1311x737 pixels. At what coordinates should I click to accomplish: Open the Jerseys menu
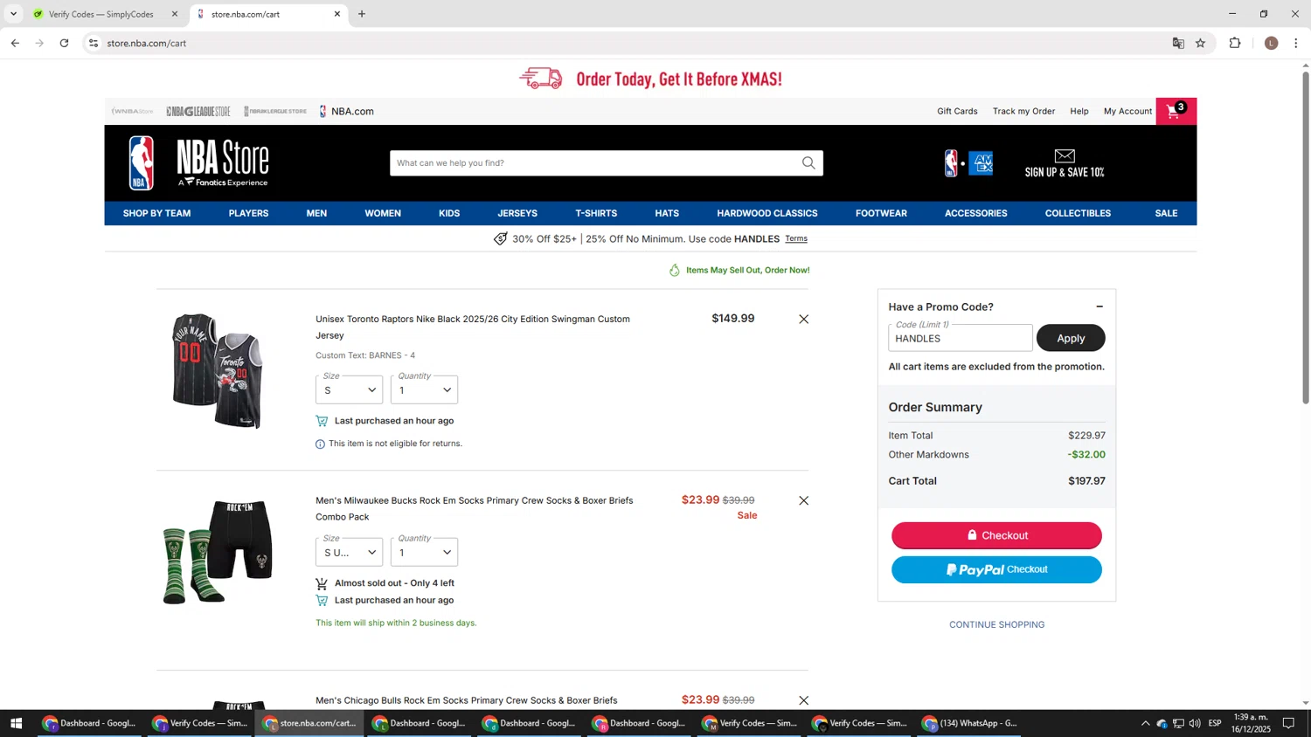517,213
